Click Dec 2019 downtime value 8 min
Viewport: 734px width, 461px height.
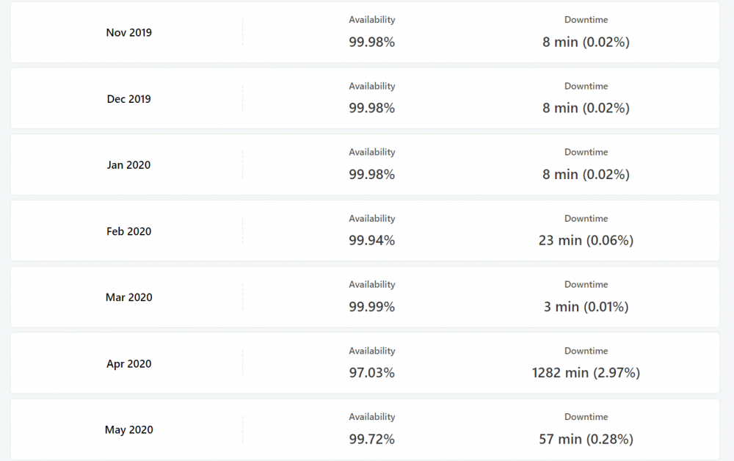pos(586,108)
